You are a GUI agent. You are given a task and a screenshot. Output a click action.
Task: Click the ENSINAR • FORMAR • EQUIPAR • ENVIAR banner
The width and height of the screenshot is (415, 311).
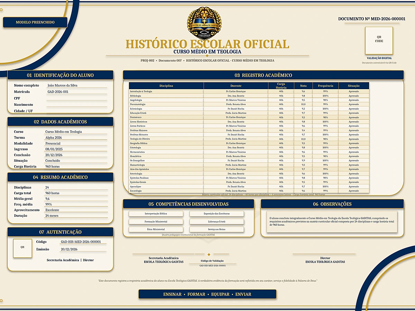[x=207, y=294]
